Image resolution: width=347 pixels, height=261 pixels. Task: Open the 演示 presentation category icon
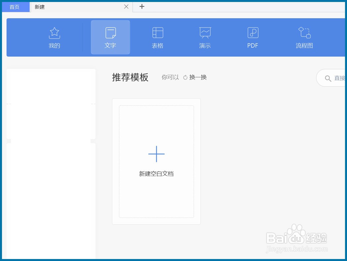(x=205, y=32)
